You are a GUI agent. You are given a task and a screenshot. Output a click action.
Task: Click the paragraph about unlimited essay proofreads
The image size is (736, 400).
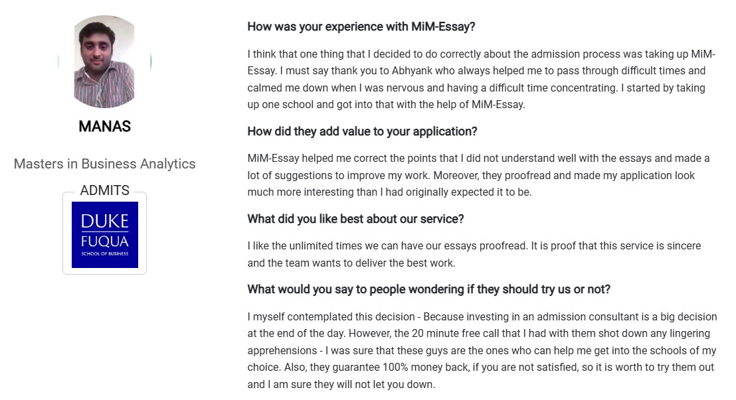click(x=474, y=254)
